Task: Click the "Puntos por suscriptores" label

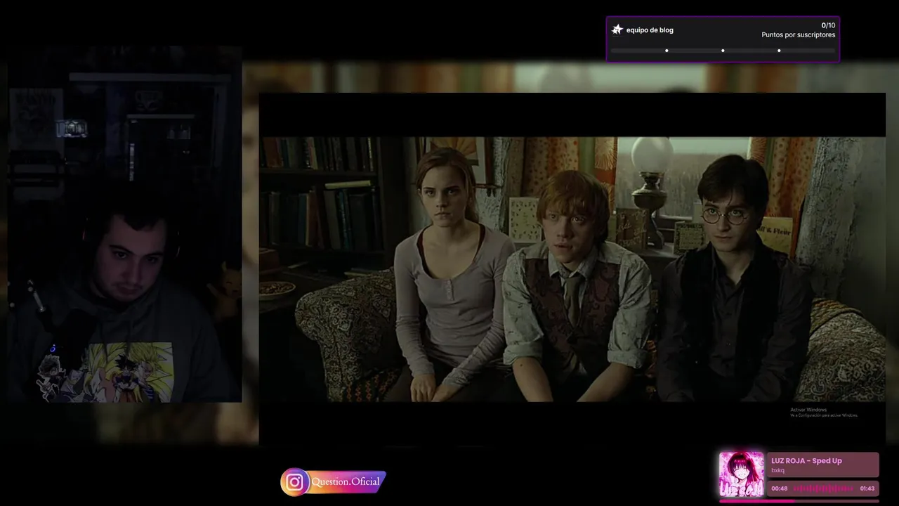Action: (x=799, y=35)
